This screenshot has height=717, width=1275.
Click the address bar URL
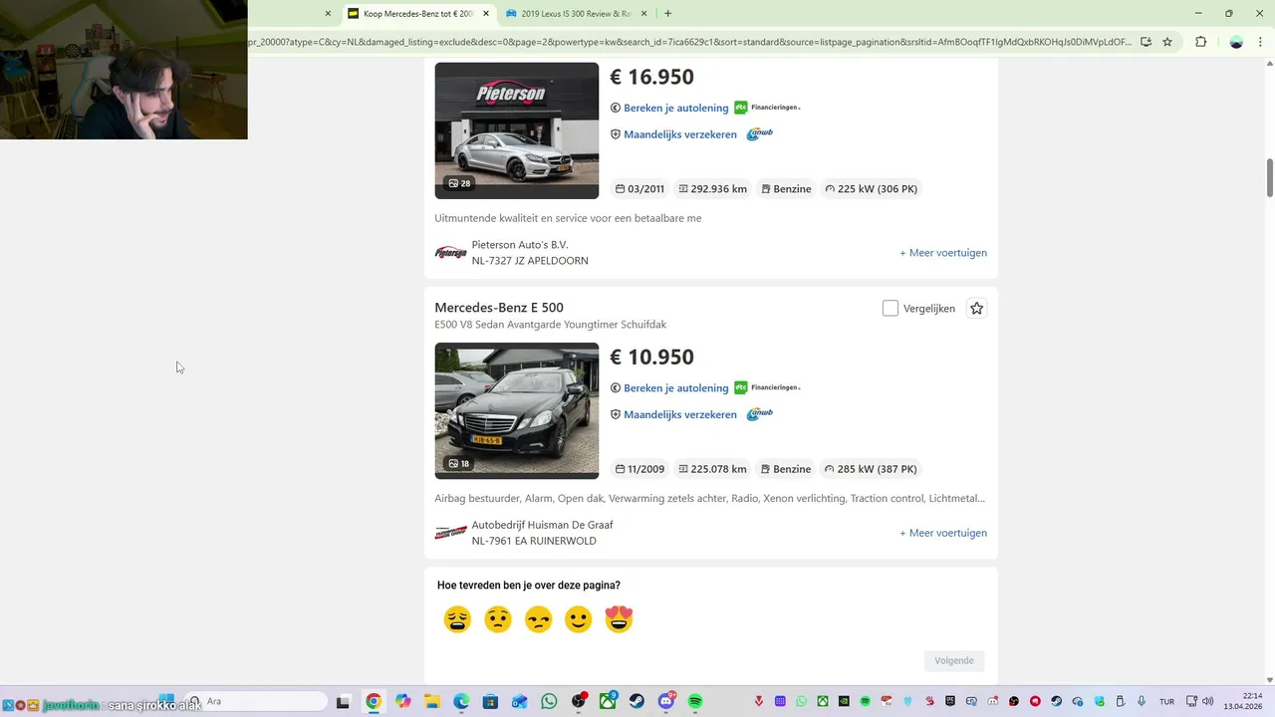(690, 42)
